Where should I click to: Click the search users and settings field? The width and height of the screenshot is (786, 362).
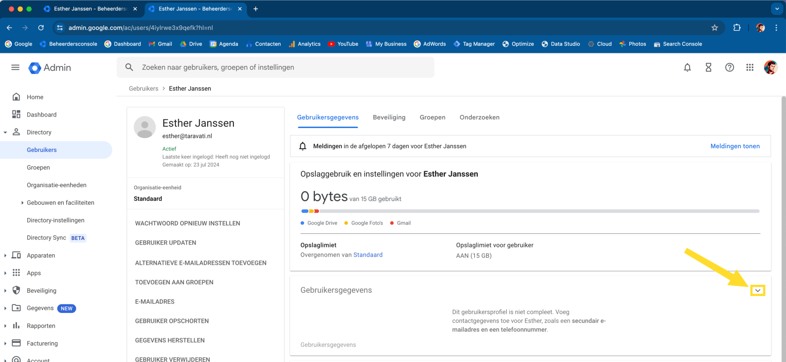(276, 67)
